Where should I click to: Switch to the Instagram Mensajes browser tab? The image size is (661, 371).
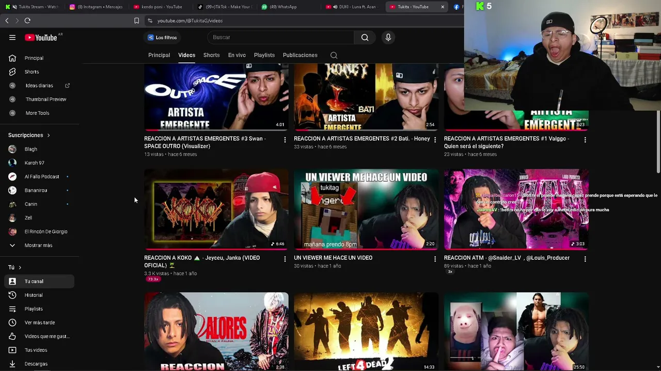[96, 7]
